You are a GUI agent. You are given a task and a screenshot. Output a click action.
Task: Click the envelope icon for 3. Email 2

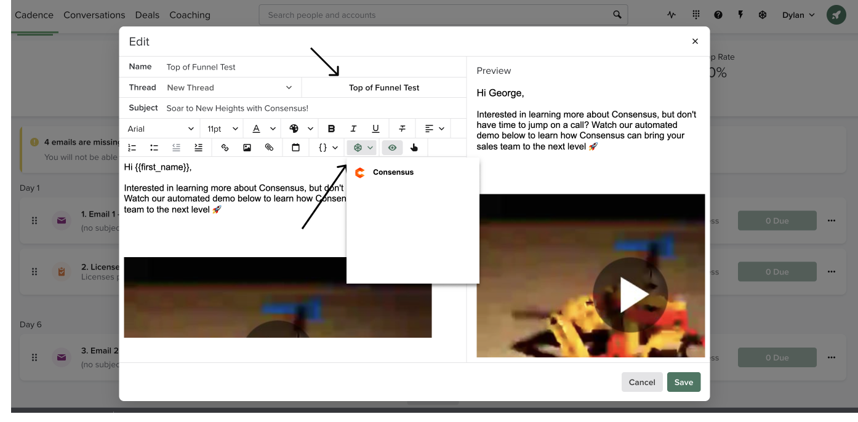(62, 357)
